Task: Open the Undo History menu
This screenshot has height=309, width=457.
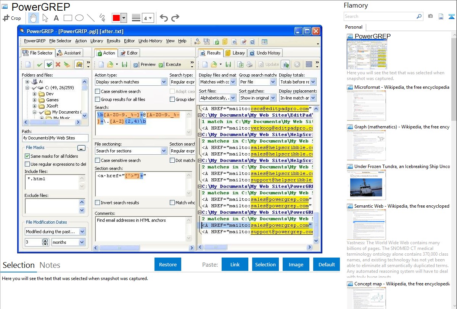Action: coord(150,41)
